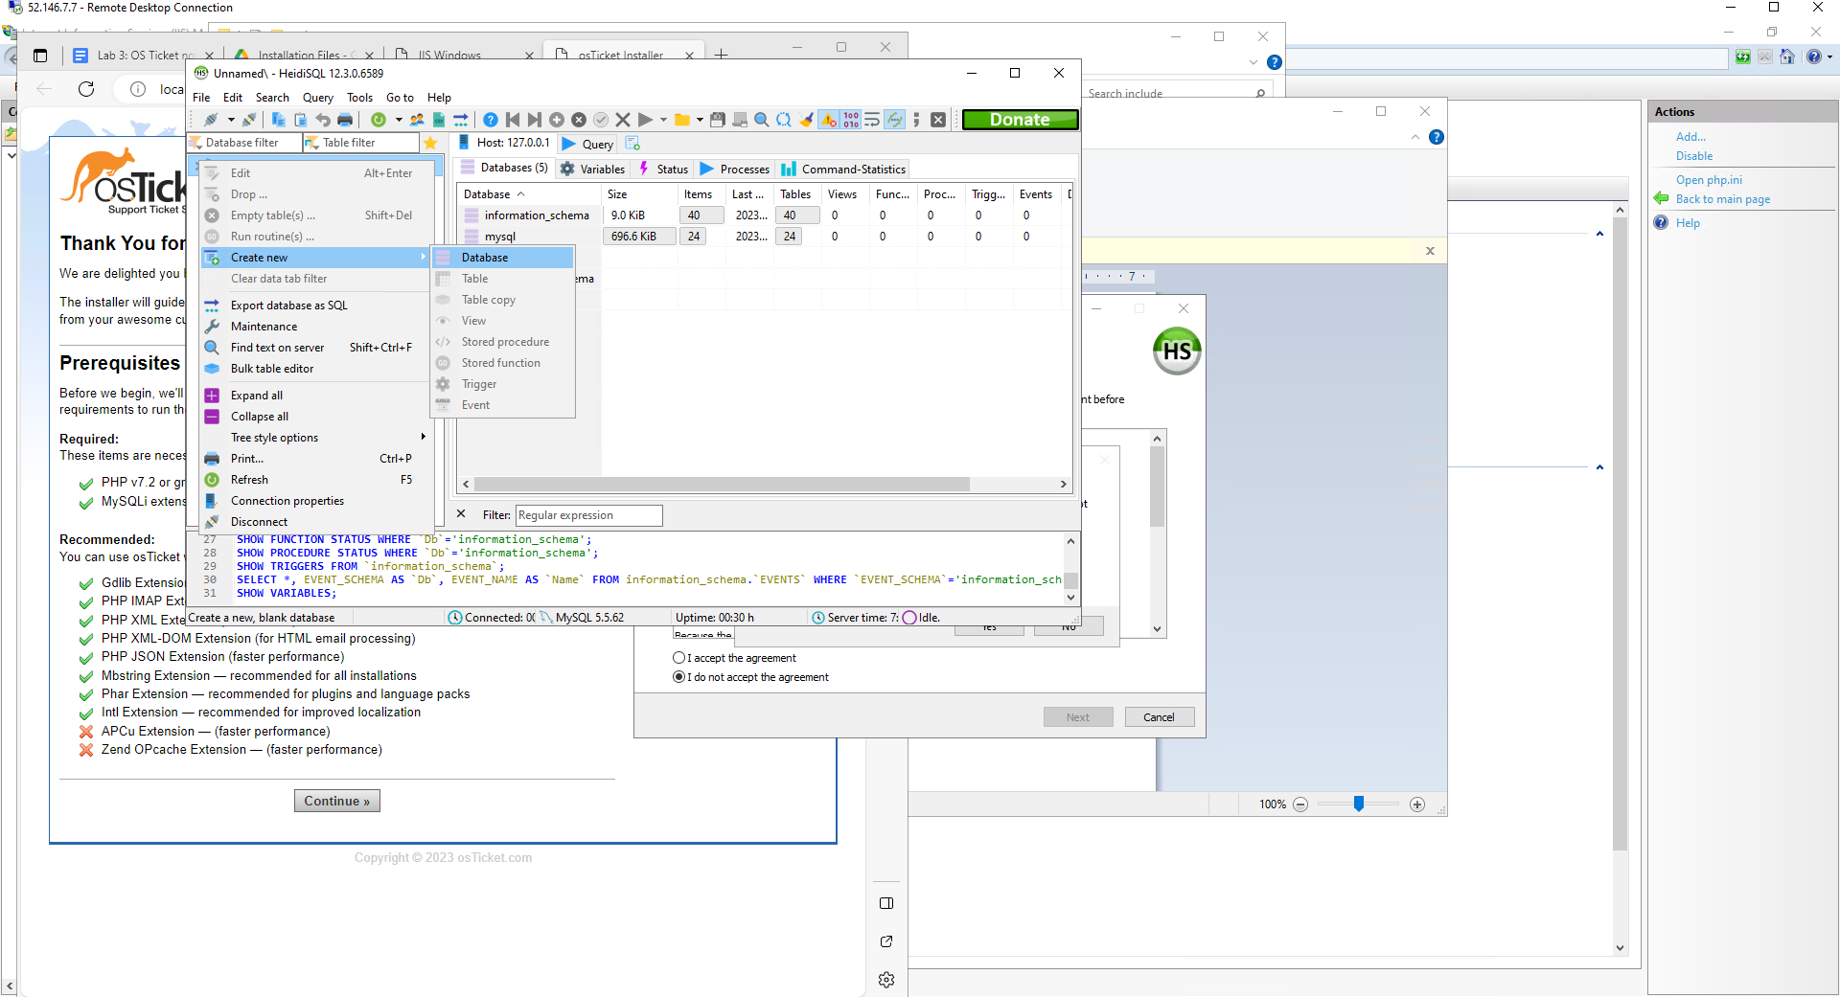Expand the Create new submenu arrow

pyautogui.click(x=423, y=257)
